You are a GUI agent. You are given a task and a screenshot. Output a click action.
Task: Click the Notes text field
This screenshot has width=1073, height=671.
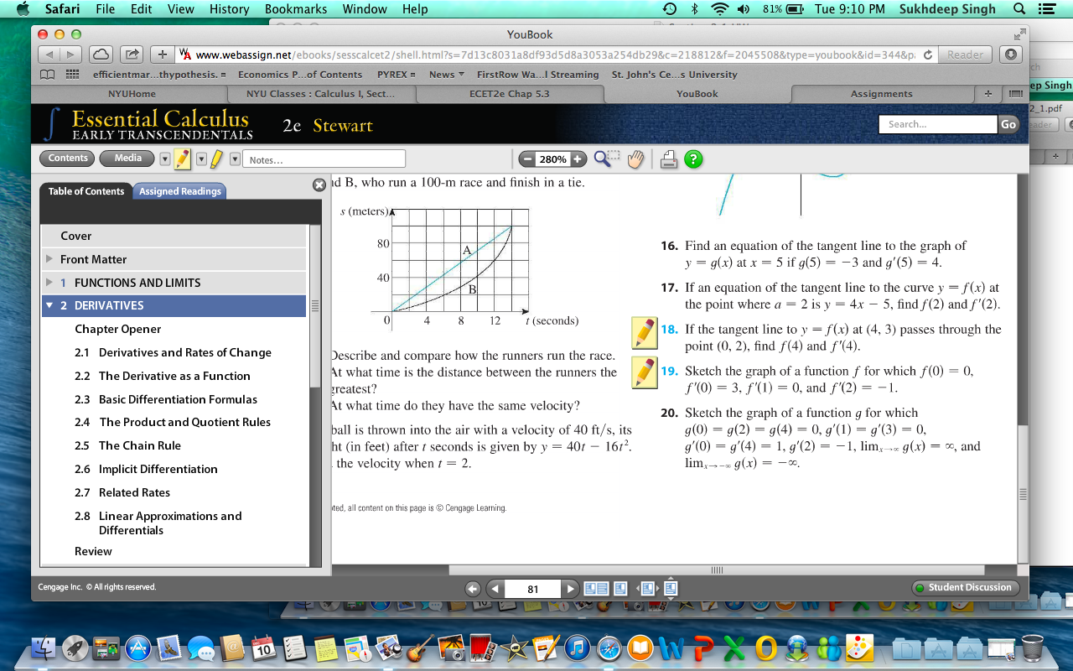coord(325,159)
